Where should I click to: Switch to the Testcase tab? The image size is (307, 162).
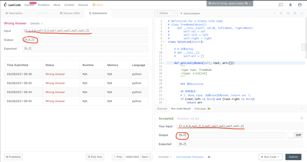[162, 109]
